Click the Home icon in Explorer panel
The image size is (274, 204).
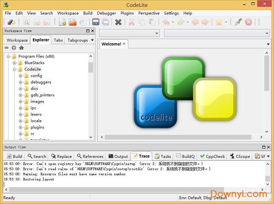point(21,48)
